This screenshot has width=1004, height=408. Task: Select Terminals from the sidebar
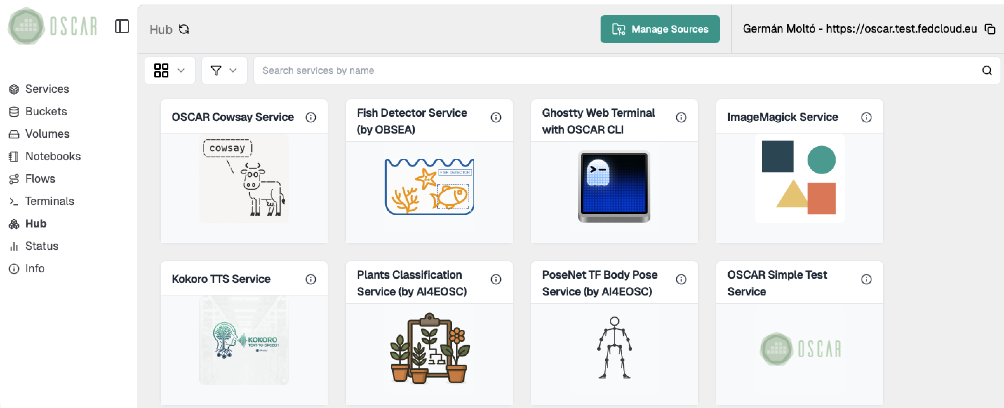click(49, 201)
